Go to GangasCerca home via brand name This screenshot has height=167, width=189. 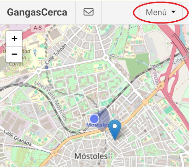(37, 12)
